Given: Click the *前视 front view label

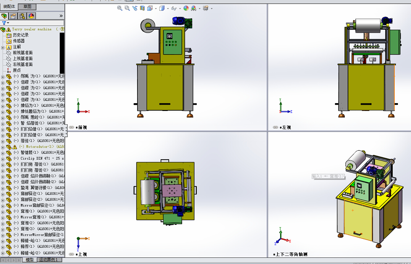Looking at the screenshot, I should tap(81, 128).
